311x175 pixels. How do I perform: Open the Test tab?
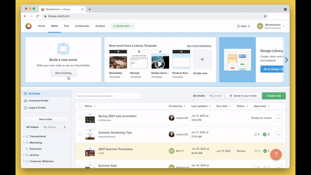tap(66, 26)
